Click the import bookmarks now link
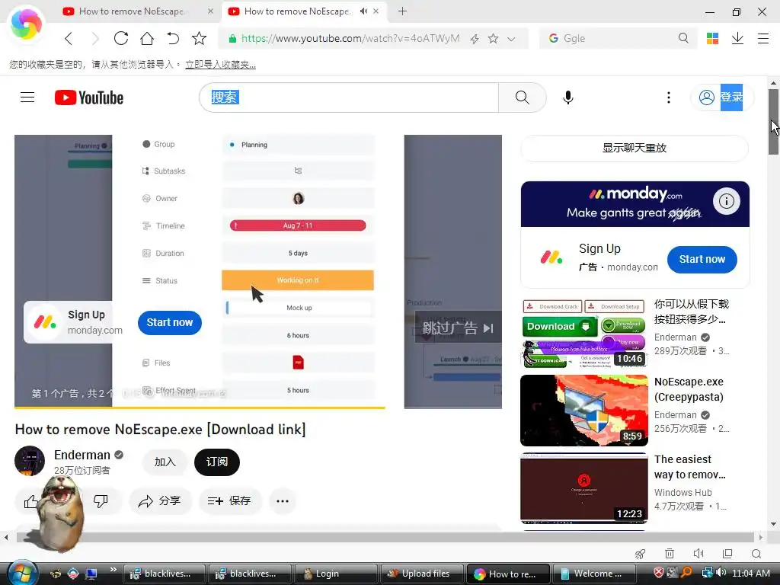This screenshot has height=585, width=780. (x=220, y=65)
